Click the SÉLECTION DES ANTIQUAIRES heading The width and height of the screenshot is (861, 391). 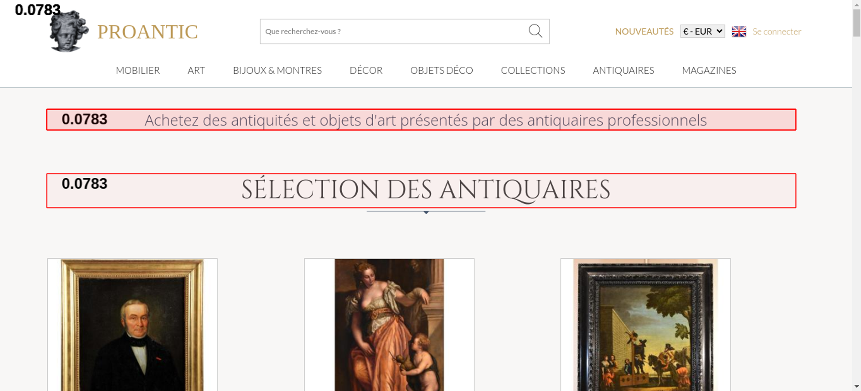(x=426, y=190)
